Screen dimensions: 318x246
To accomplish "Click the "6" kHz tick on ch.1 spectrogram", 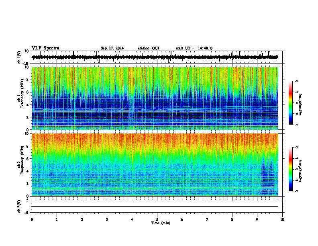I will (x=28, y=92).
